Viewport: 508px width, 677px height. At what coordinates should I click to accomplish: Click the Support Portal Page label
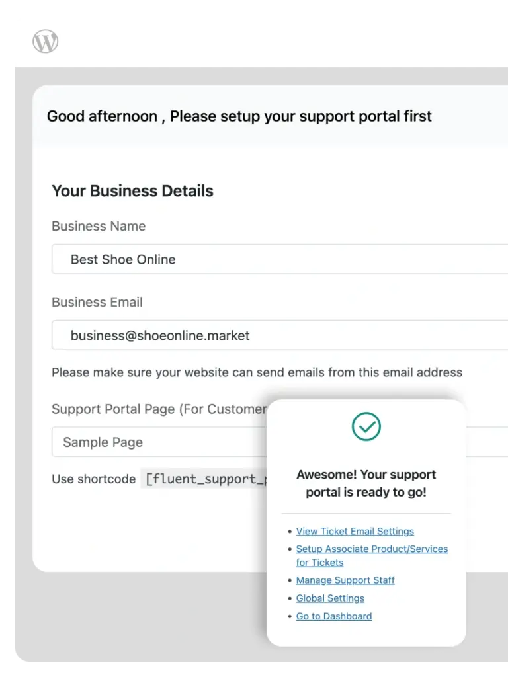coord(159,409)
